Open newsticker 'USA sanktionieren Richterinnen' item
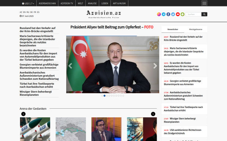227x141 pixels. (184, 132)
